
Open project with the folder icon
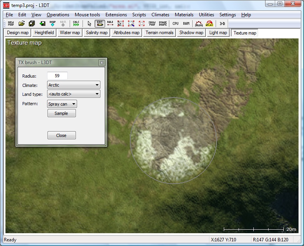click(22, 24)
